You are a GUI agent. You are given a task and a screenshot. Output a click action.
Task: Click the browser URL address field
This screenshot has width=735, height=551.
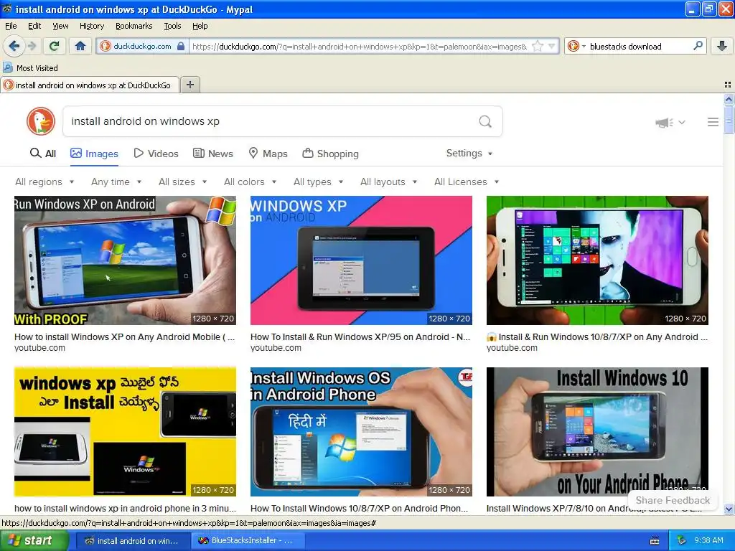coord(360,47)
